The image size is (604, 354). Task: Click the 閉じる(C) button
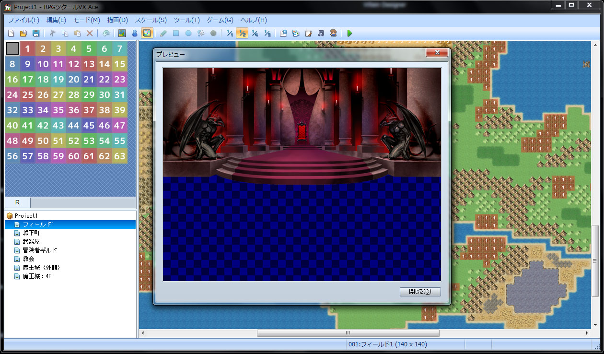420,292
